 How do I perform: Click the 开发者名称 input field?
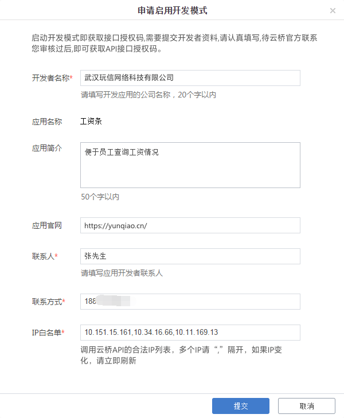pyautogui.click(x=190, y=77)
